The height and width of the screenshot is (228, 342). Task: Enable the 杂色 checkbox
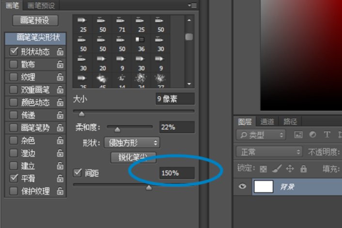[14, 140]
